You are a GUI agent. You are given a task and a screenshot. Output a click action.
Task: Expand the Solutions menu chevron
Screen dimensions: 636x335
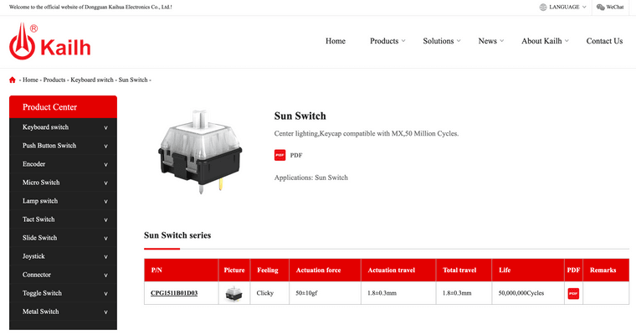[459, 41]
